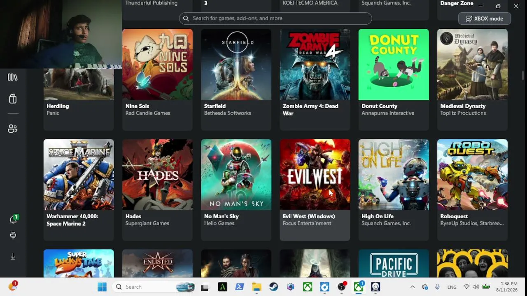Open the PowerShell taskbar icon

240,287
